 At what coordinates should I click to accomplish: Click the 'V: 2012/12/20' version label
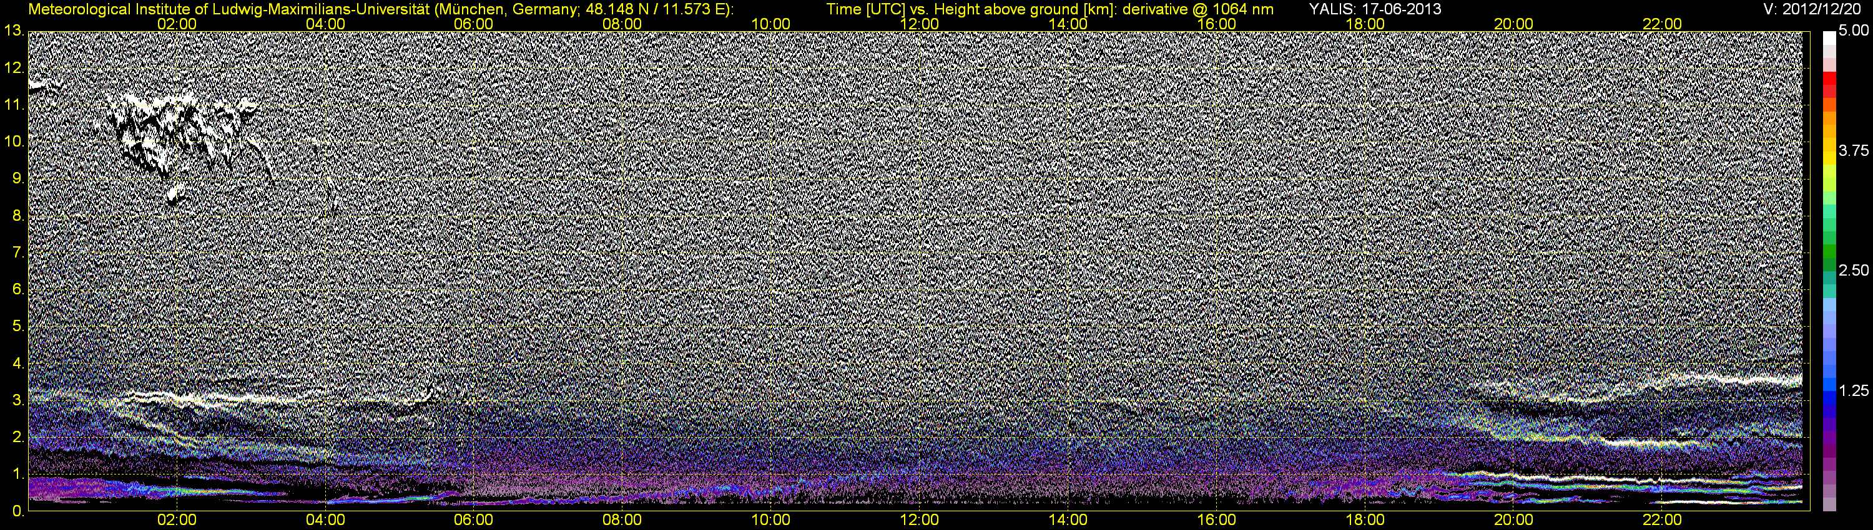tap(1811, 9)
